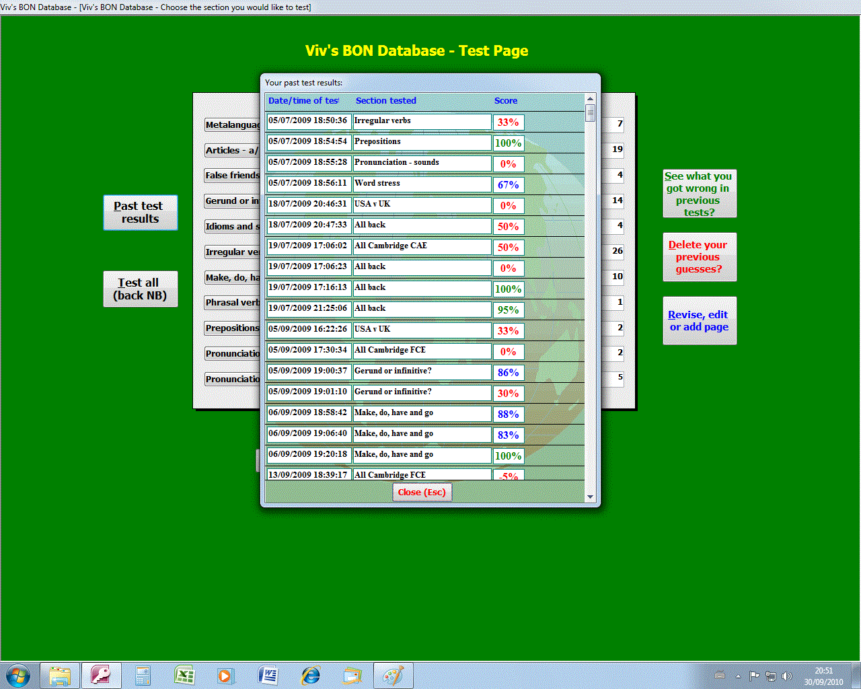Click the results list scroll up arrow
Image resolution: width=861 pixels, height=689 pixels.
[x=590, y=99]
